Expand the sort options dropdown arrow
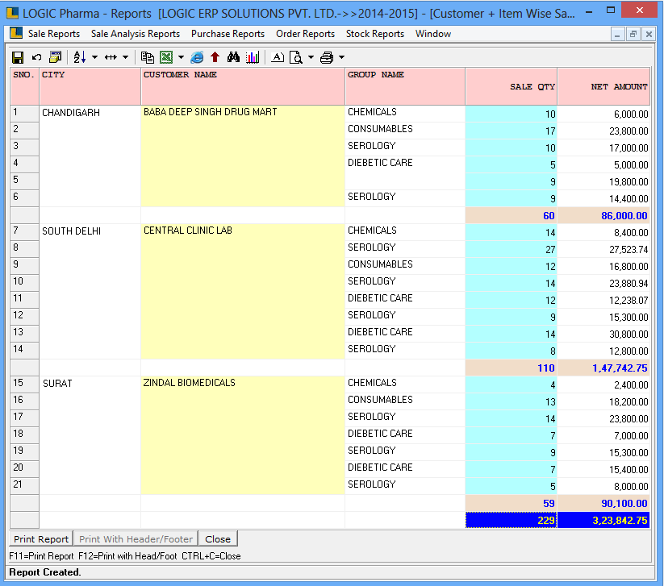 click(95, 57)
